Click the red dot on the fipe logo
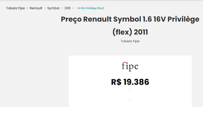Image resolution: width=203 pixels, height=114 pixels. tap(127, 63)
